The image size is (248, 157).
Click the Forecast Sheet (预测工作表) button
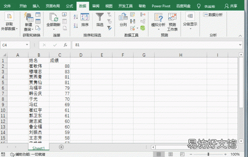tap(172, 22)
